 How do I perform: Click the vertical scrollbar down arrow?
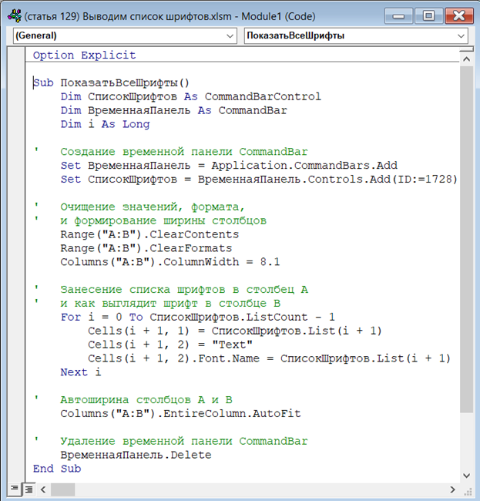[x=466, y=476]
